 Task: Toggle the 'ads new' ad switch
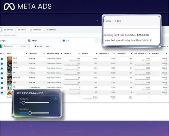click(x=2, y=68)
